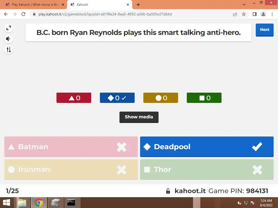Choose the Batman answer tile
The width and height of the screenshot is (278, 208).
[71, 147]
